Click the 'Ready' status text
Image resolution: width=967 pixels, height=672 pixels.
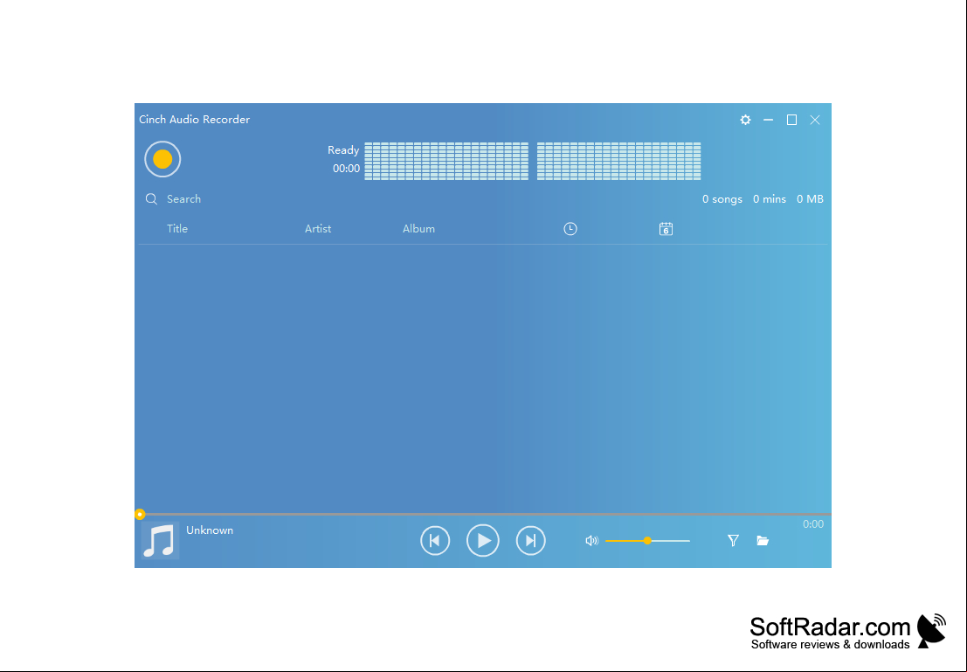343,150
